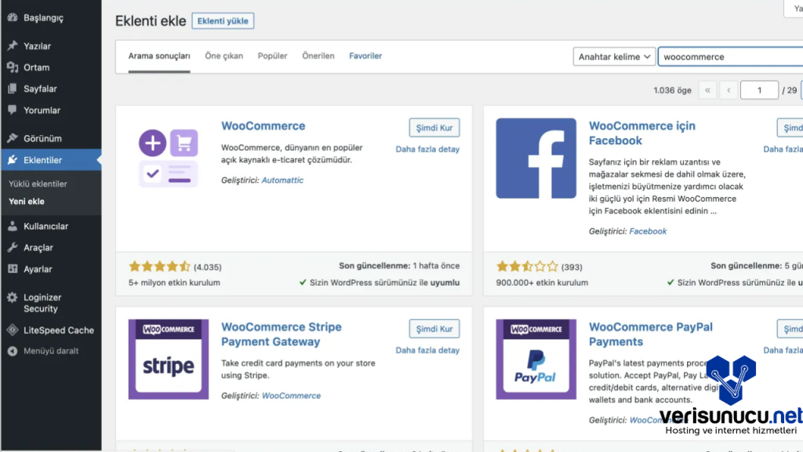803x452 pixels.
Task: Click the Facebook plugin logo thumbnail
Action: click(536, 159)
